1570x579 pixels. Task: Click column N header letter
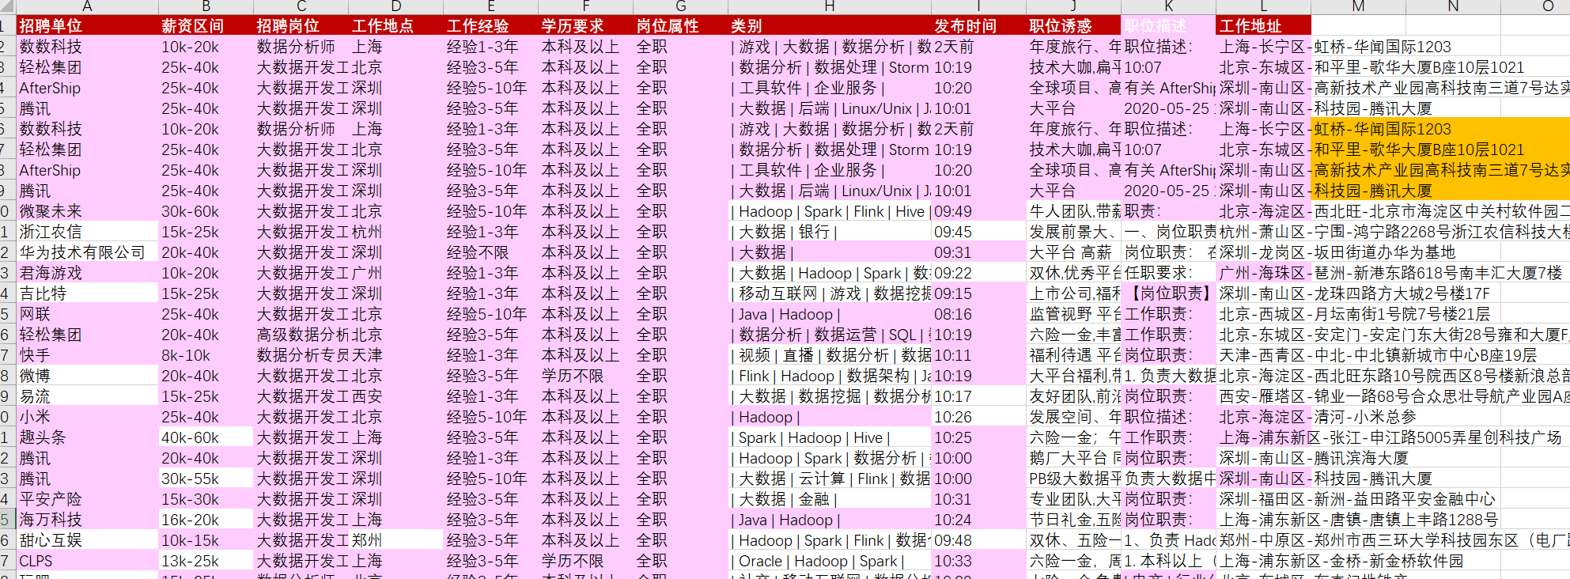tap(1453, 6)
